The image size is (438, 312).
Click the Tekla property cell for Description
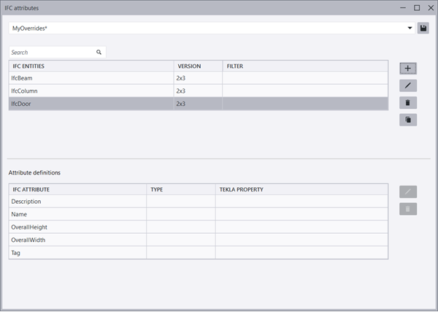click(x=301, y=201)
